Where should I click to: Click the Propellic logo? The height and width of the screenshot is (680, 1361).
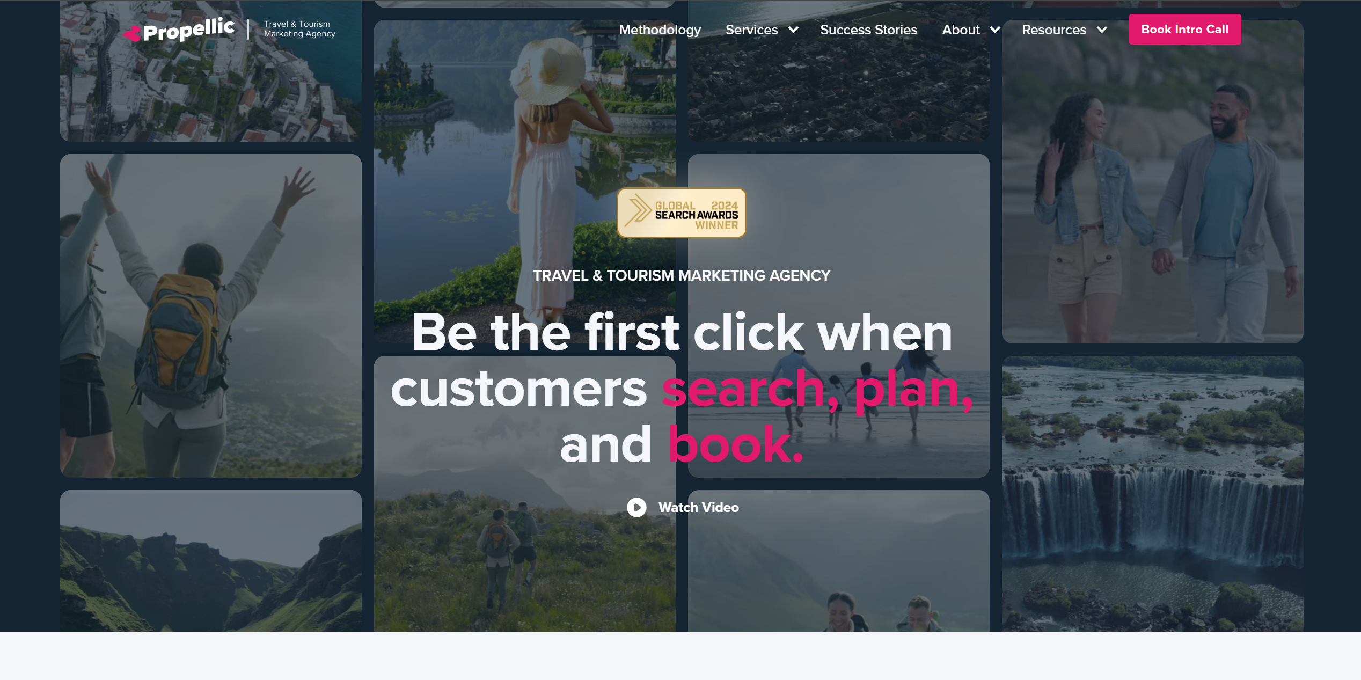[x=179, y=30]
